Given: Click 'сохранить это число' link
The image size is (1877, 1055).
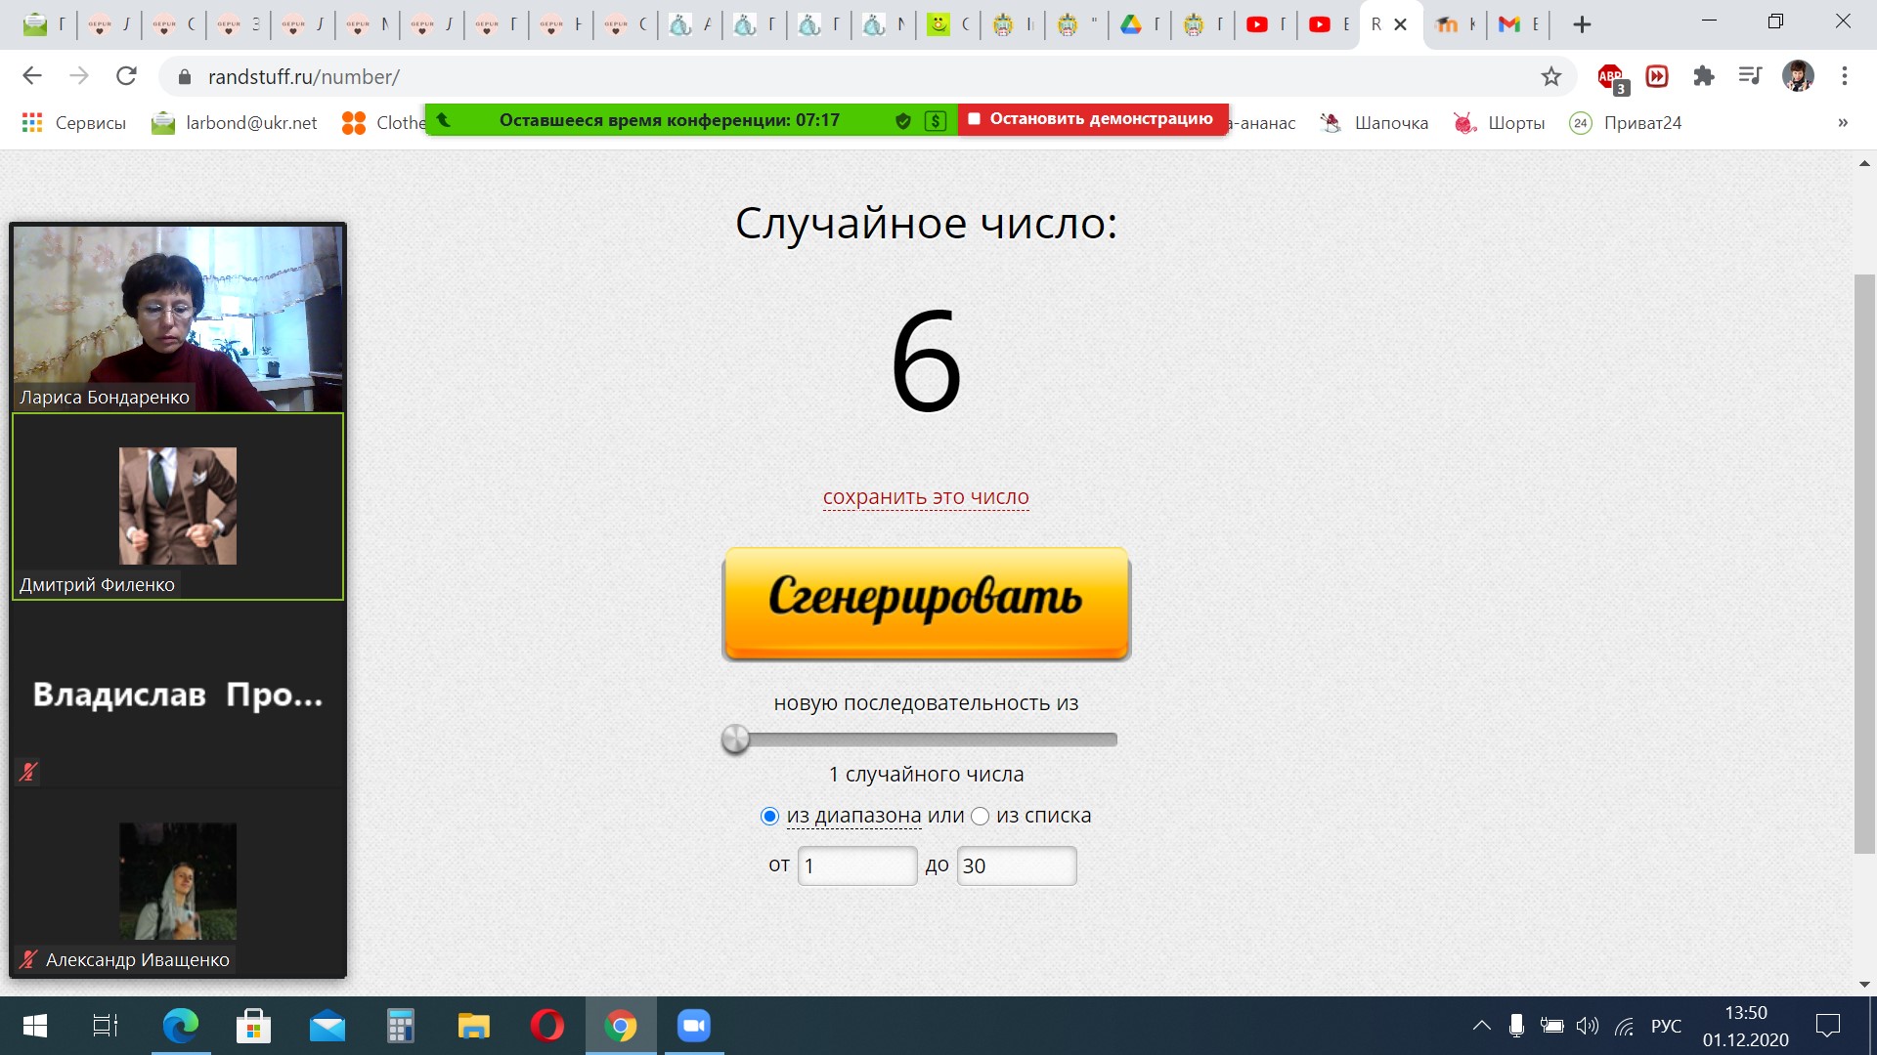Looking at the screenshot, I should tap(926, 497).
